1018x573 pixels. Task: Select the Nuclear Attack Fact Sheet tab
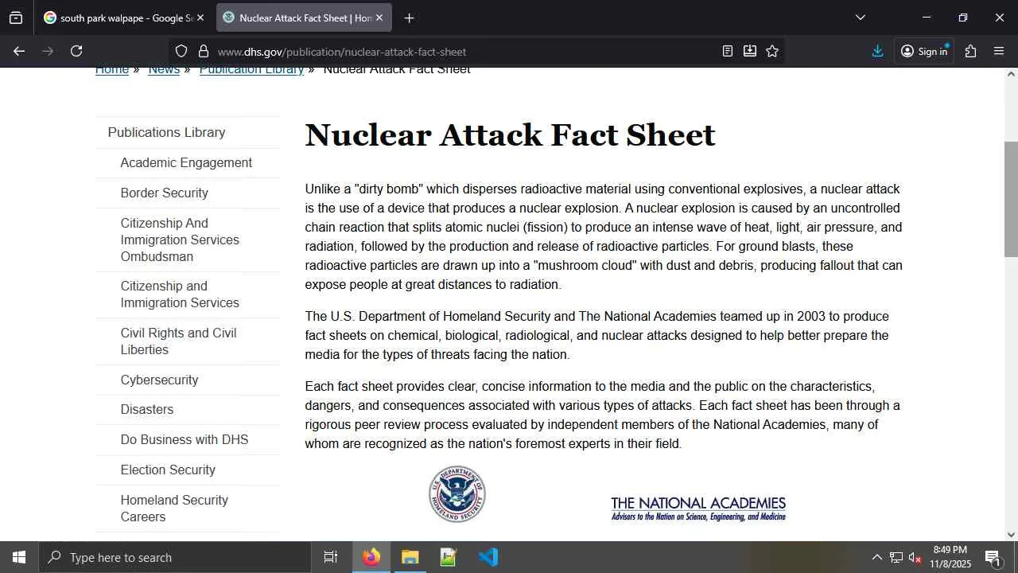click(x=304, y=18)
